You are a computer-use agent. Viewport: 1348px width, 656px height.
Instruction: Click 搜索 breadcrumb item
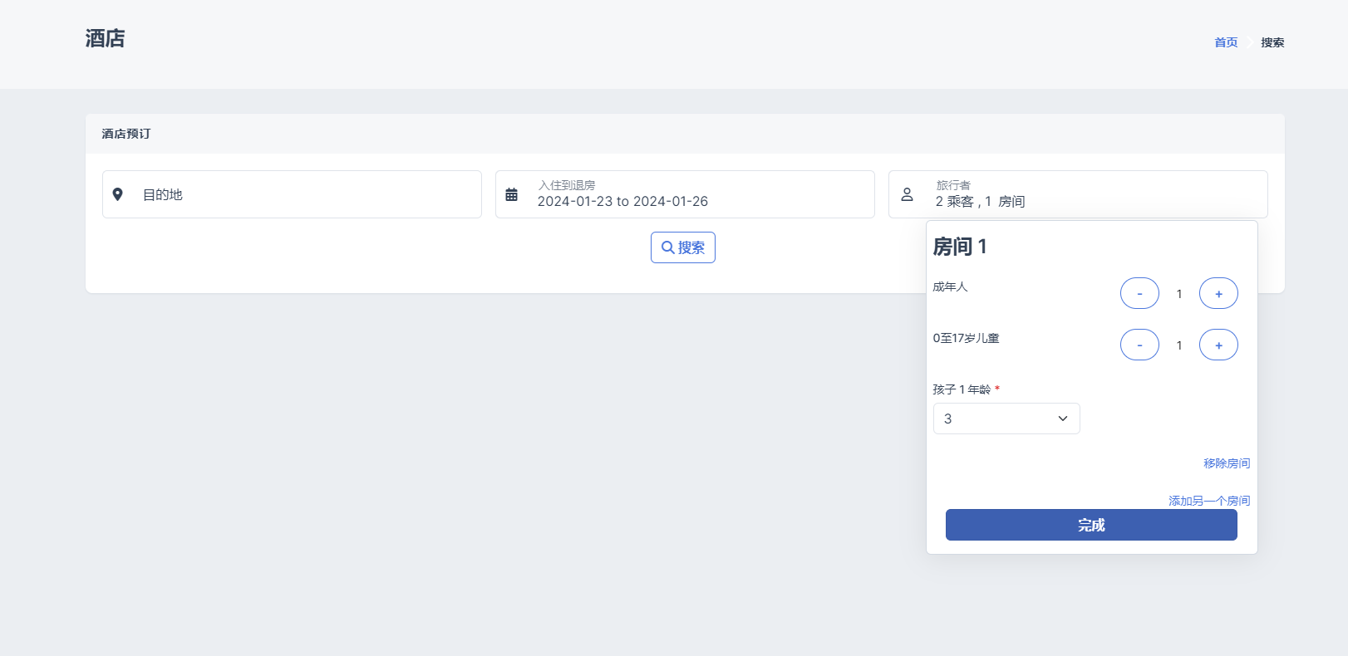point(1272,42)
